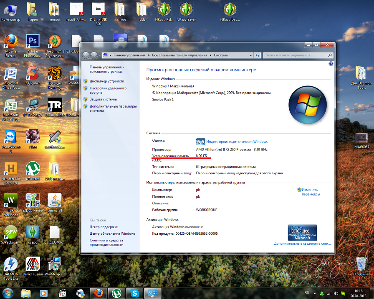Select the NRaas_Saver Sims package icon
This screenshot has height=299, width=374.
(186, 12)
